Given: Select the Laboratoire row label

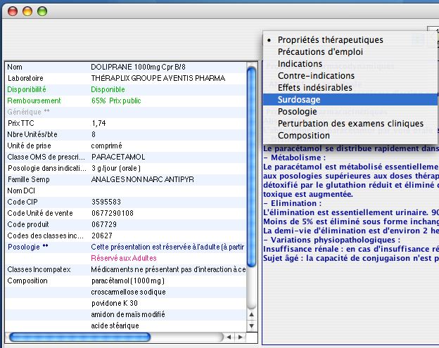Looking at the screenshot, I should (x=25, y=78).
